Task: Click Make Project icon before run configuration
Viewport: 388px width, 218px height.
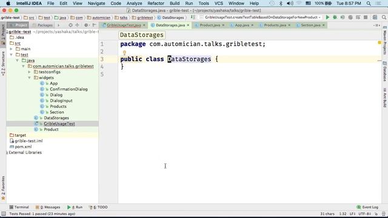Action: [x=193, y=18]
